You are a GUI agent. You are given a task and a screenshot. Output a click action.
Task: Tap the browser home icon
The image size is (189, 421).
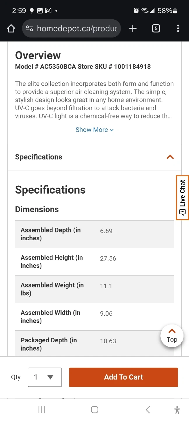pos(11,28)
